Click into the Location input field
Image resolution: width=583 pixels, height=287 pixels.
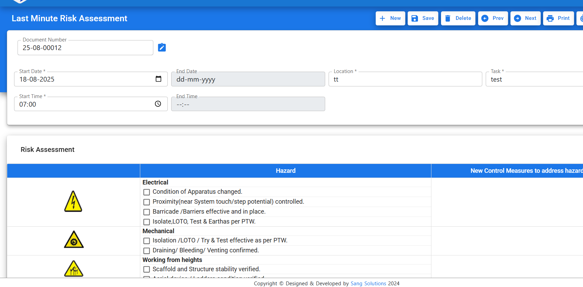click(405, 79)
